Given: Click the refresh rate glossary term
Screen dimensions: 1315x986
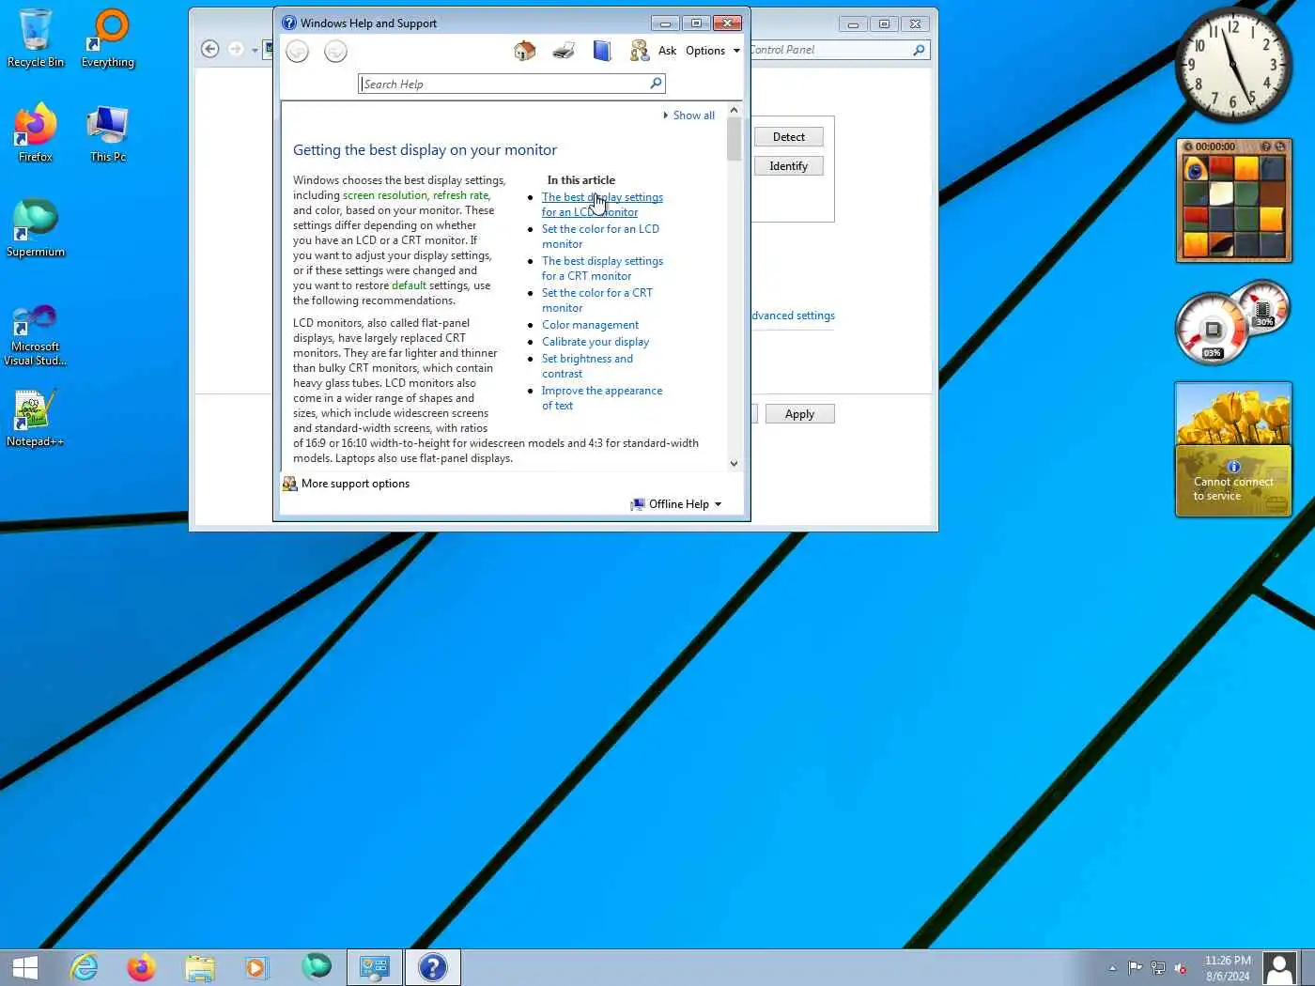Looking at the screenshot, I should pyautogui.click(x=460, y=195).
